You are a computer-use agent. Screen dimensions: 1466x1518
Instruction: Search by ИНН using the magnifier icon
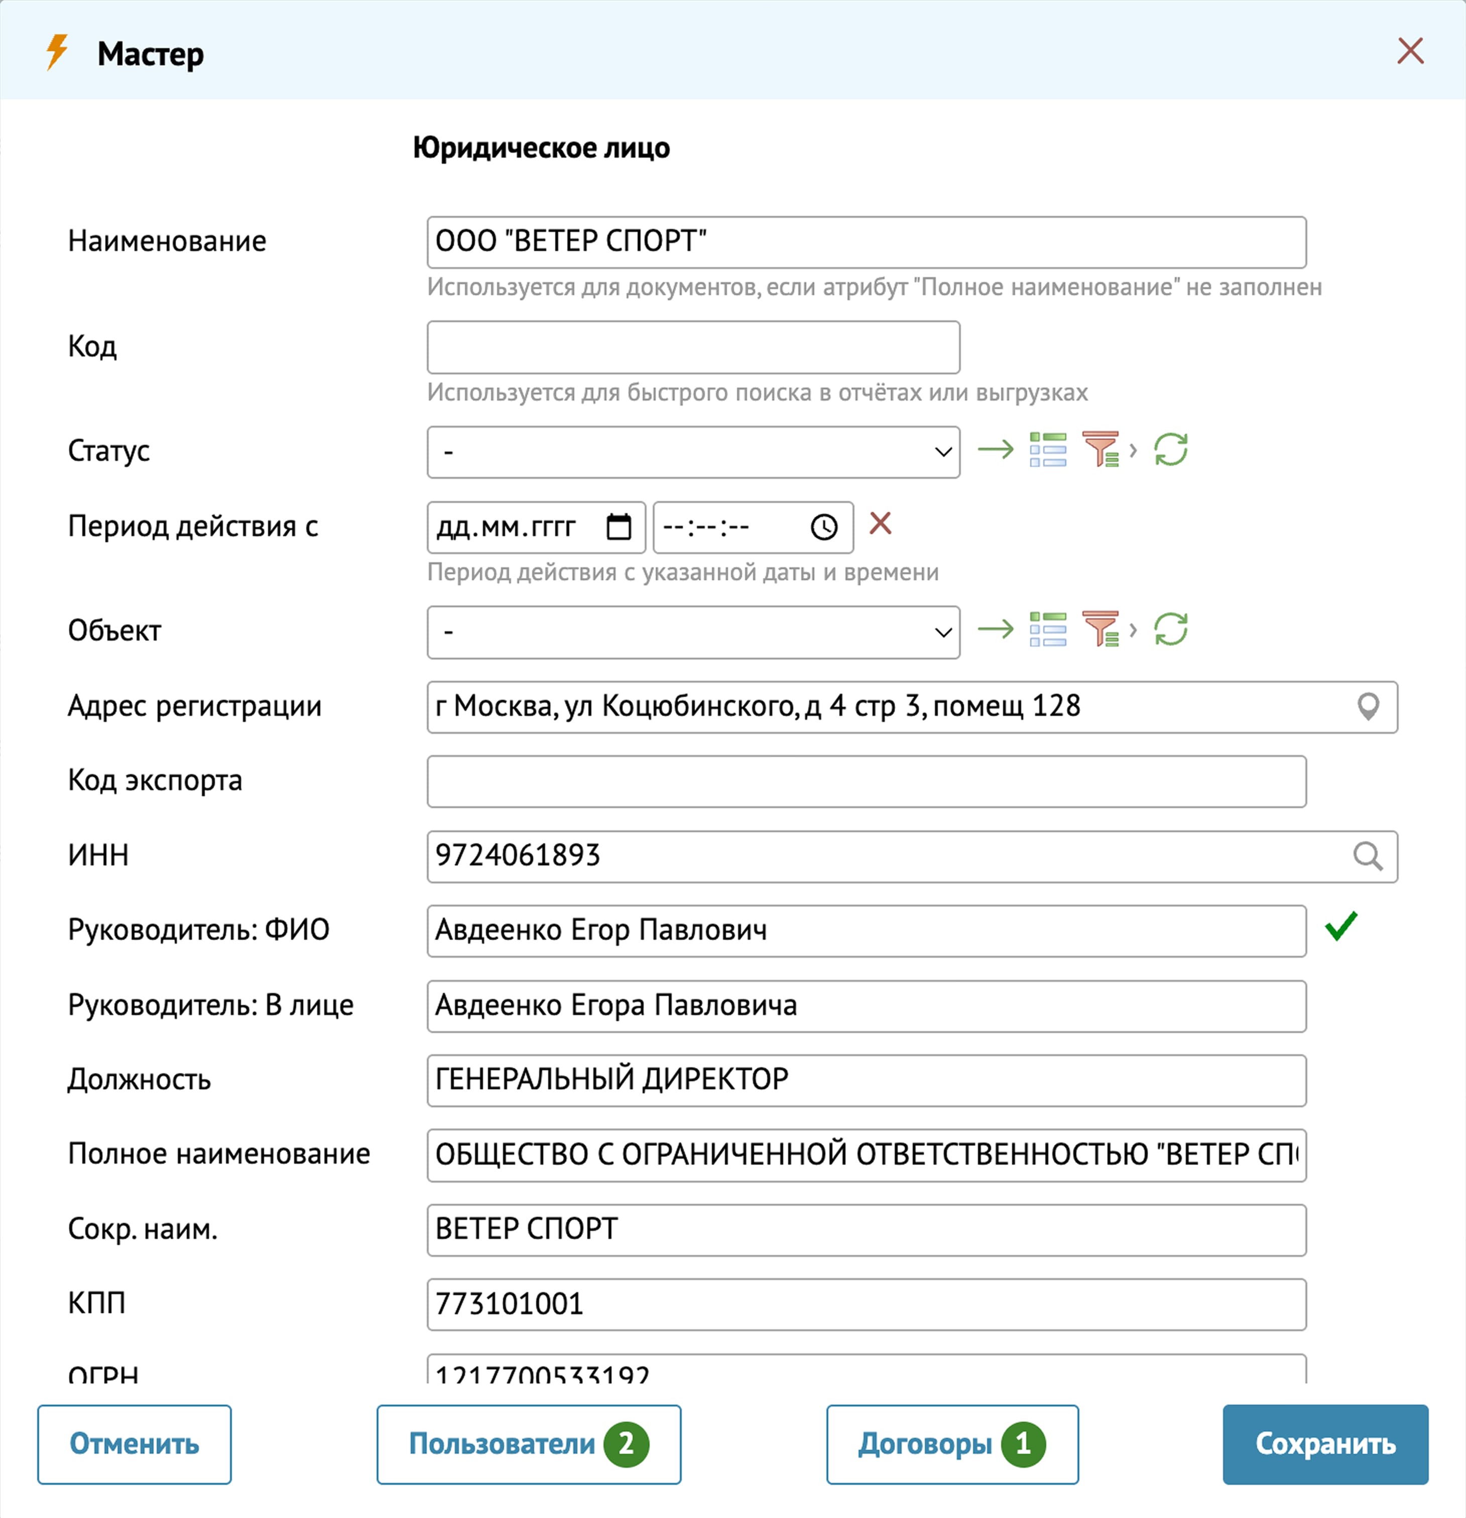click(x=1368, y=856)
